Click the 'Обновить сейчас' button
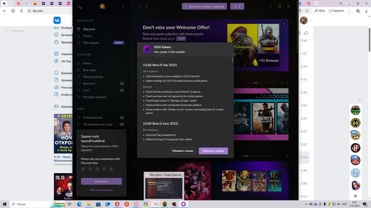Image resolution: width=371 pixels, height=208 pixels. [213, 151]
